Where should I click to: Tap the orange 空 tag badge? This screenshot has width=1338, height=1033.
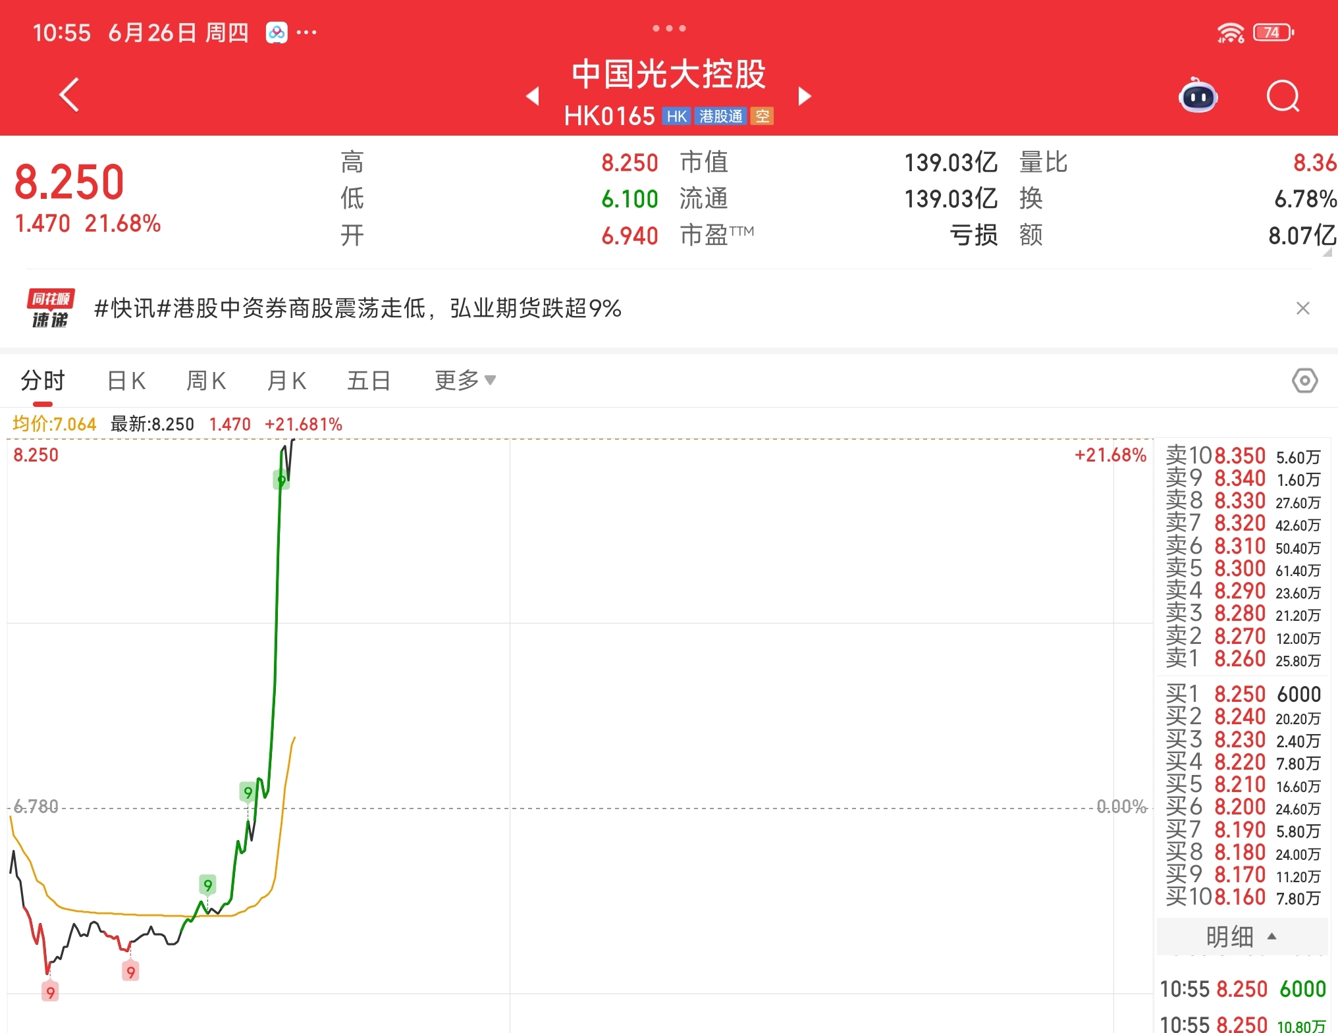pos(763,117)
